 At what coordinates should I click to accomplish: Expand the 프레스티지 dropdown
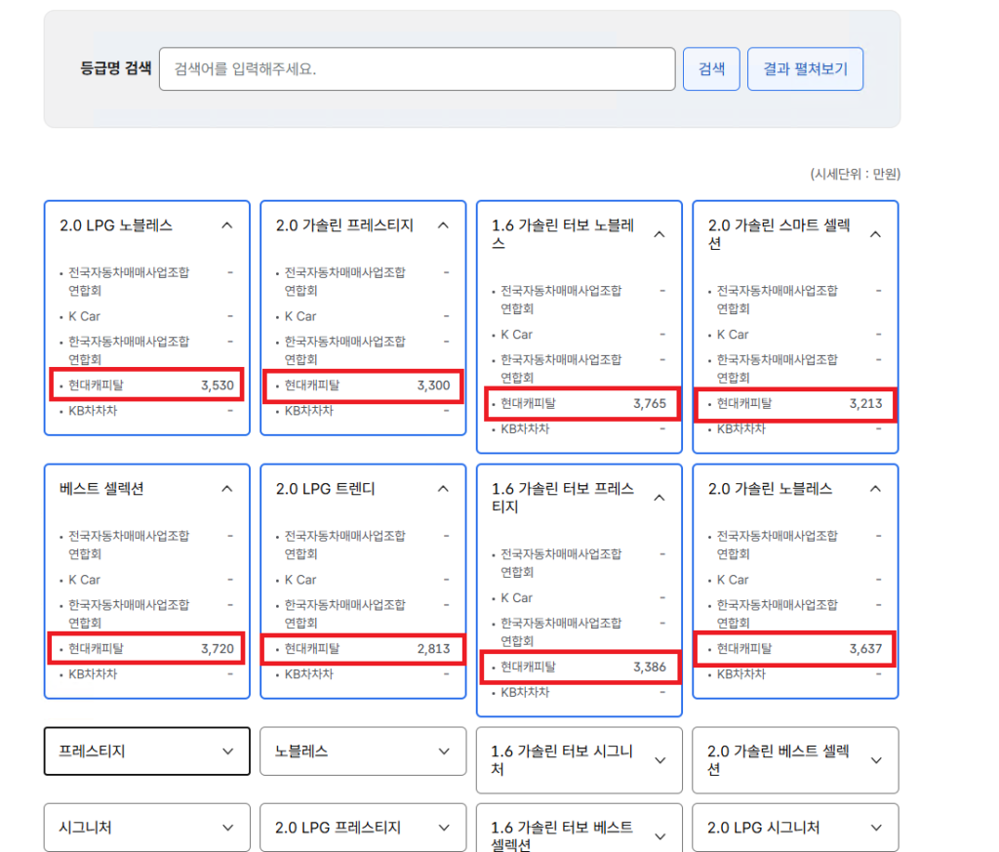[x=227, y=751]
